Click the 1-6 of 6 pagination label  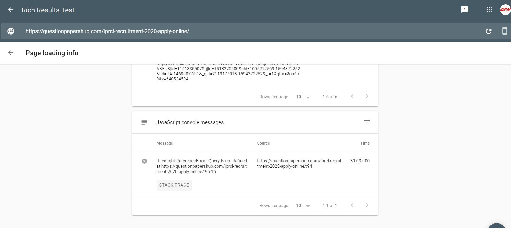coord(330,97)
